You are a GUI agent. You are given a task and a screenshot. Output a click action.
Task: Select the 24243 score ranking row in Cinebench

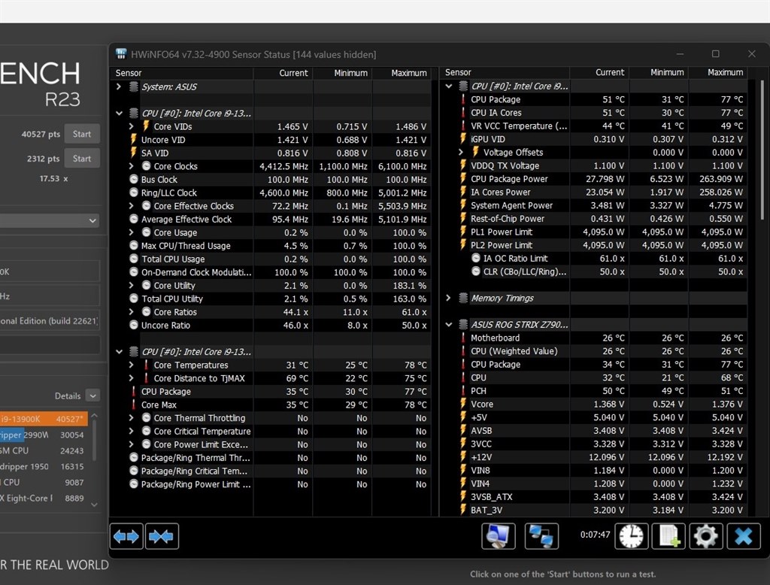click(x=44, y=451)
